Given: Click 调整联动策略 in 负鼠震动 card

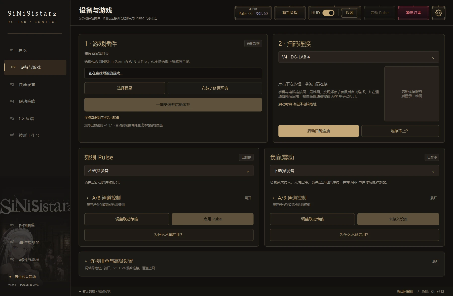Looking at the screenshot, I should (312, 219).
